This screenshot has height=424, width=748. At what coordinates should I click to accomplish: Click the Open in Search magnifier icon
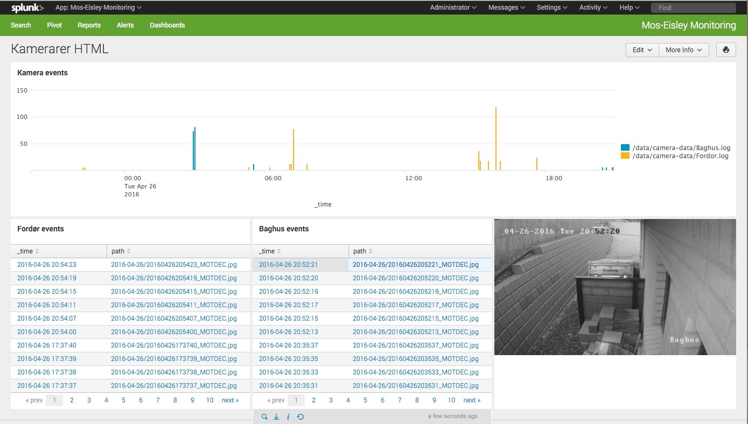point(264,416)
